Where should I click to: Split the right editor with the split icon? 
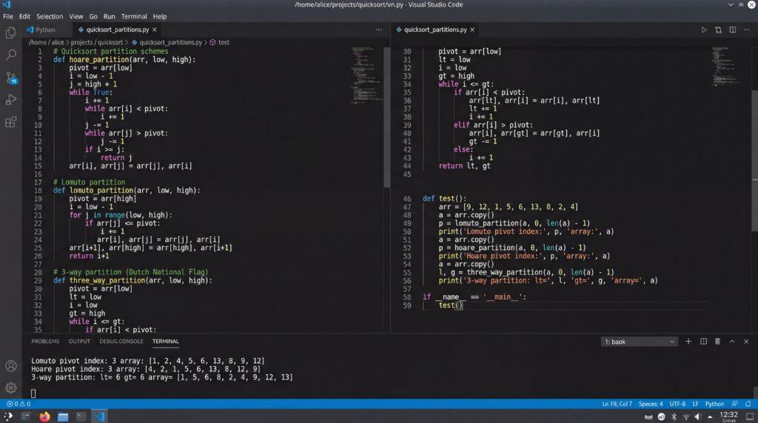click(x=733, y=30)
